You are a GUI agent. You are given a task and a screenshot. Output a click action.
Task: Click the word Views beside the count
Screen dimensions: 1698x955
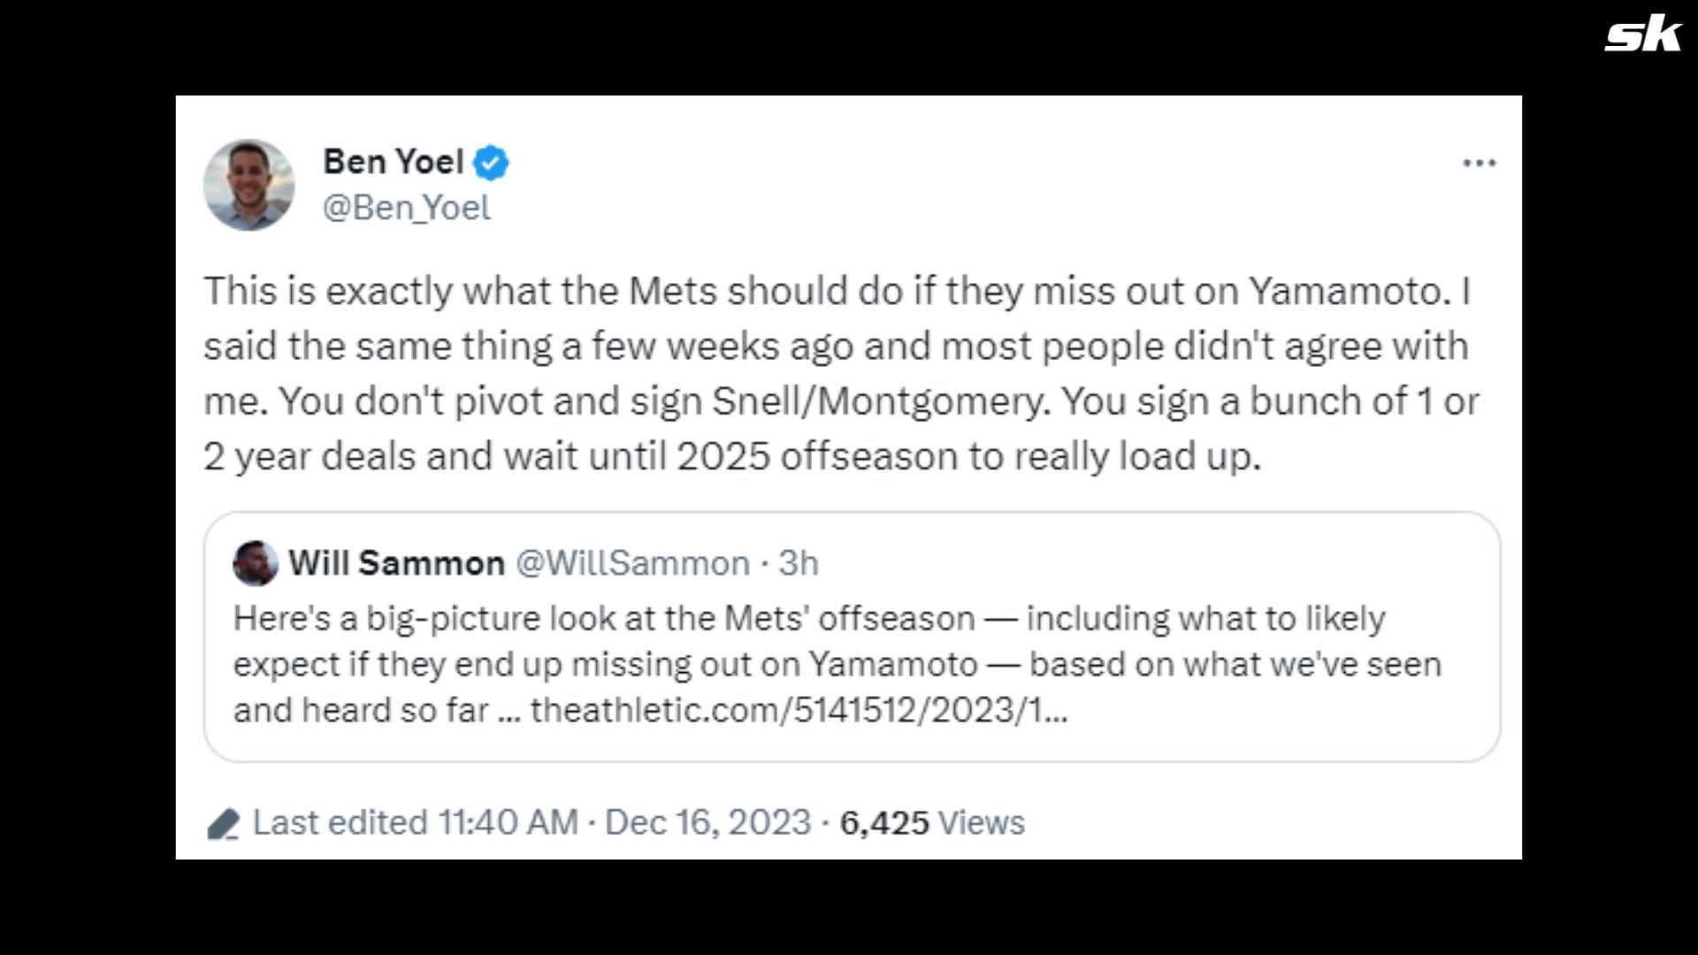pyautogui.click(x=981, y=822)
